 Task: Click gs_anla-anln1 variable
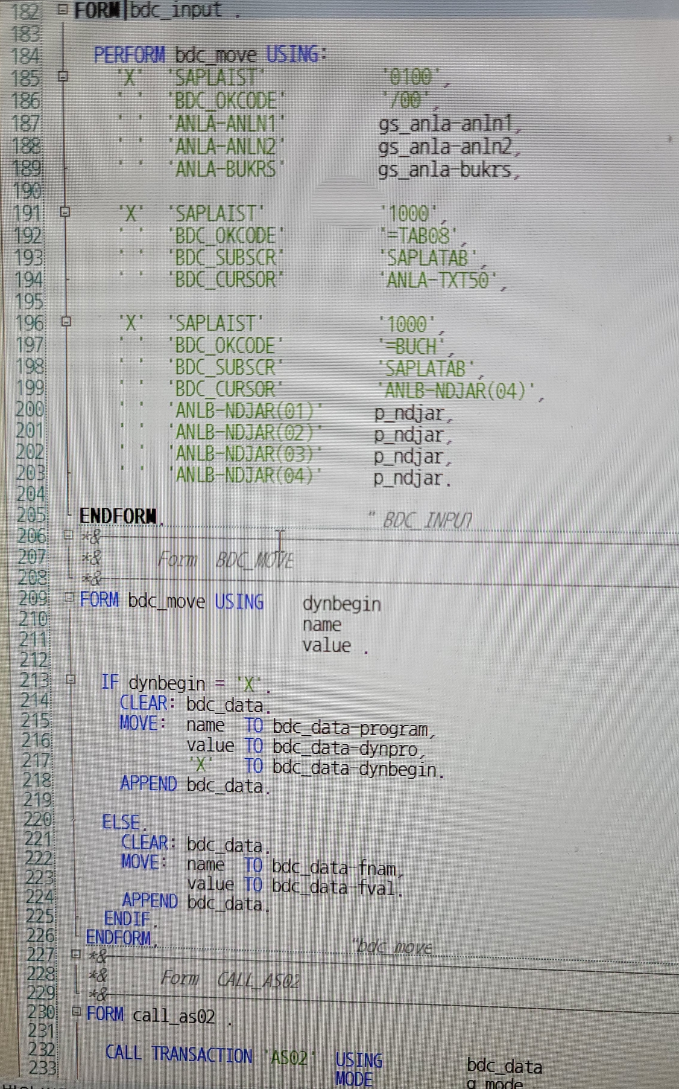point(446,124)
